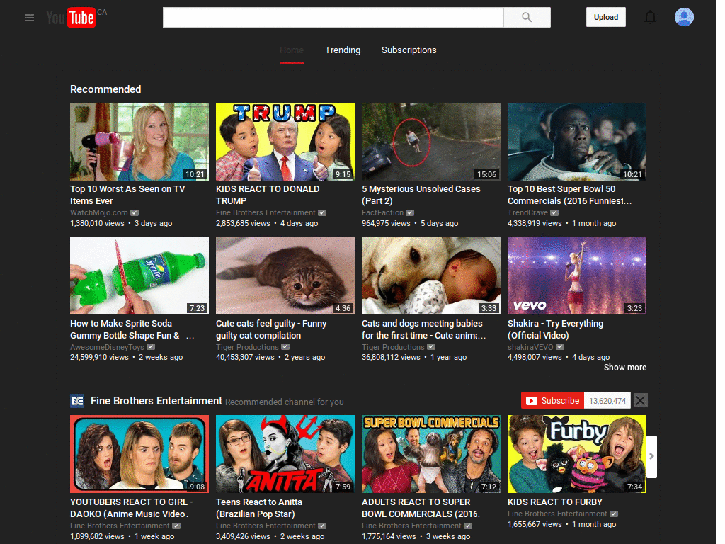The image size is (725, 544).
Task: Click the 13,620,474 subscriber count
Action: tap(607, 401)
